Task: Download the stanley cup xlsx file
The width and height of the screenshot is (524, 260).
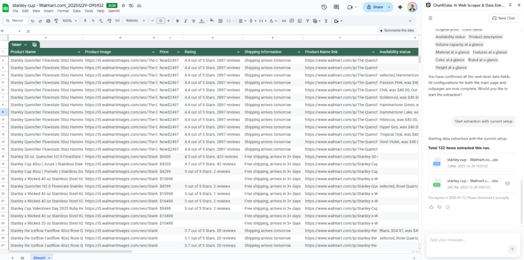Action: (x=472, y=183)
